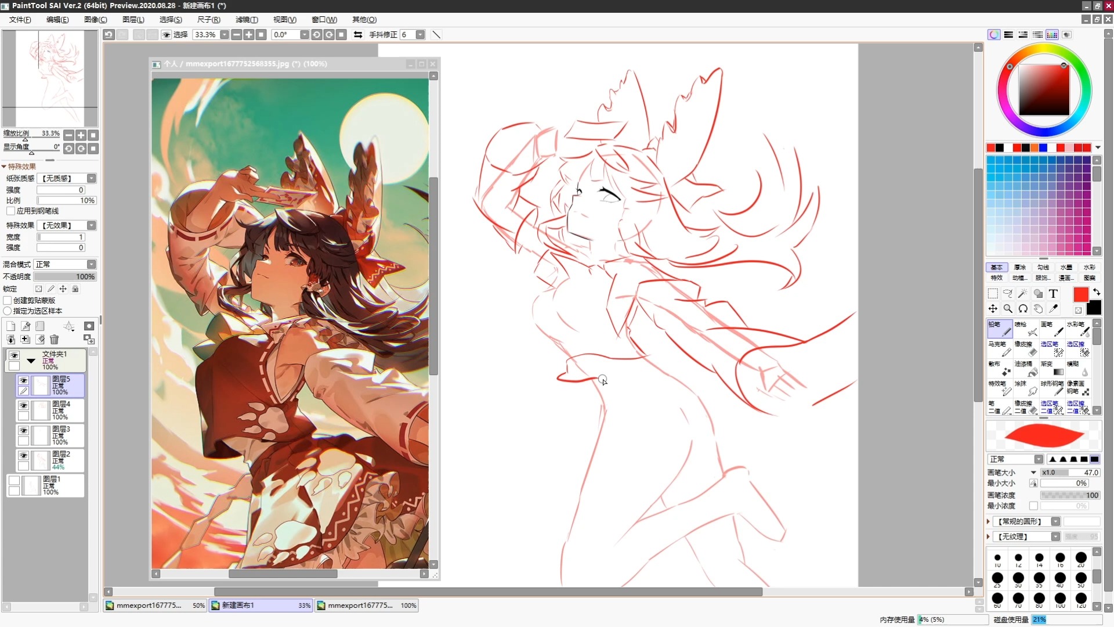This screenshot has width=1114, height=627.
Task: Select the 模糊 blur tool
Action: [x=1078, y=368]
